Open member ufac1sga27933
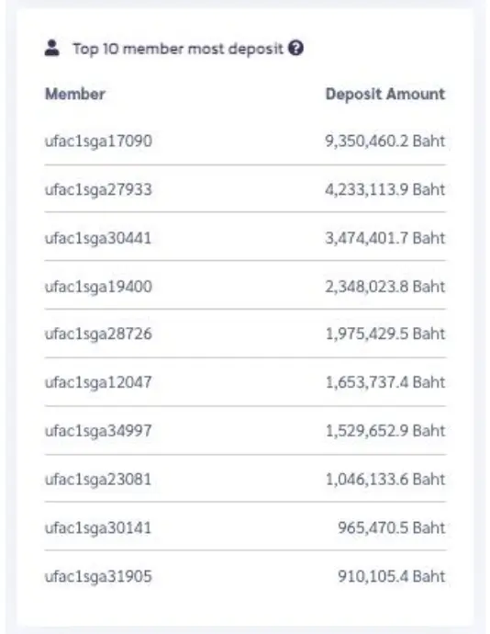The height and width of the screenshot is (634, 490). 98,189
